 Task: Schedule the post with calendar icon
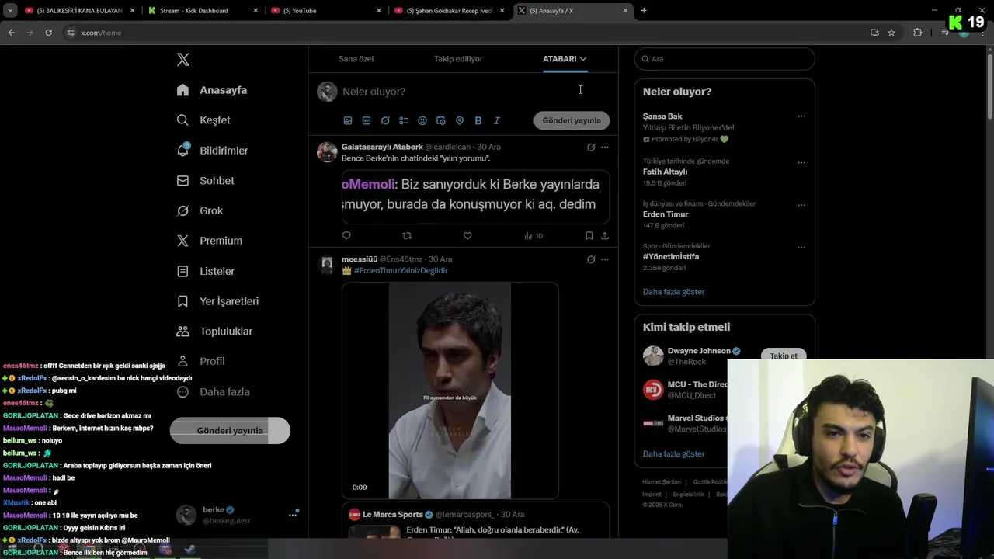441,120
